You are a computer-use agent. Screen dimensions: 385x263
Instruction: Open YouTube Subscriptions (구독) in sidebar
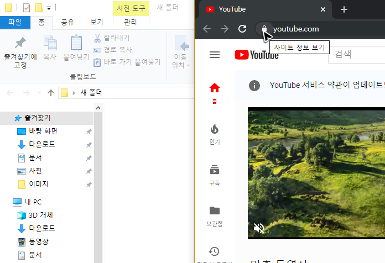(215, 175)
